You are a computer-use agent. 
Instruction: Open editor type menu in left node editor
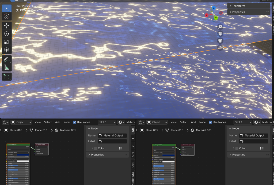tap(6, 122)
